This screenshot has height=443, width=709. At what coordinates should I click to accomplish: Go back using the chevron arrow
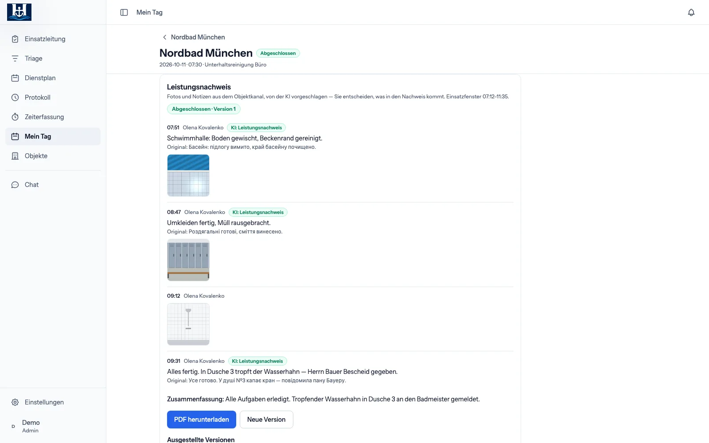164,37
